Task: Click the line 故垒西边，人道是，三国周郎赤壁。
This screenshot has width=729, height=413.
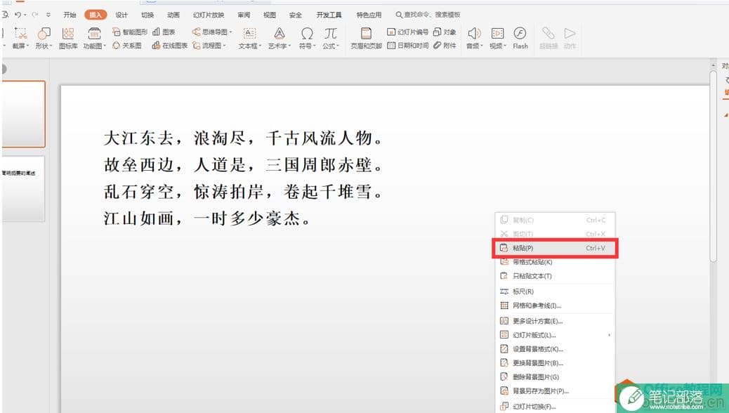Action: pyautogui.click(x=243, y=164)
